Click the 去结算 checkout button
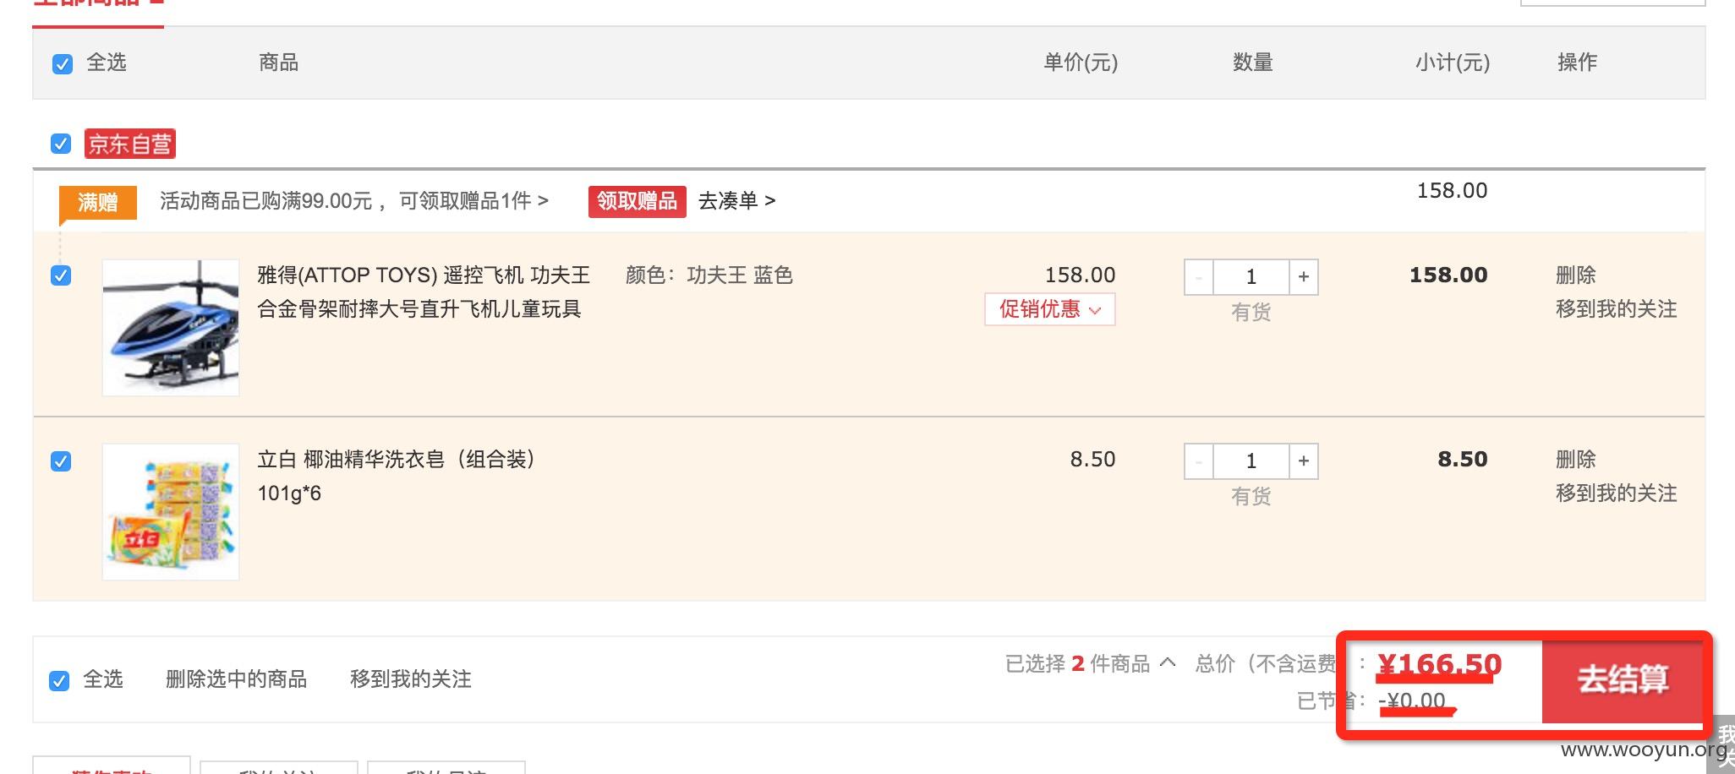The width and height of the screenshot is (1735, 774). point(1623,680)
